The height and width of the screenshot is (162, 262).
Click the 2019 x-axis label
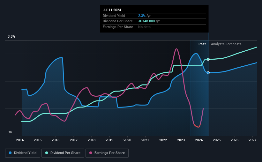tap(109, 140)
